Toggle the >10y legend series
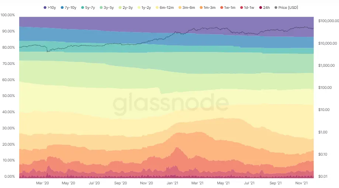339x188 pixels. coord(50,8)
